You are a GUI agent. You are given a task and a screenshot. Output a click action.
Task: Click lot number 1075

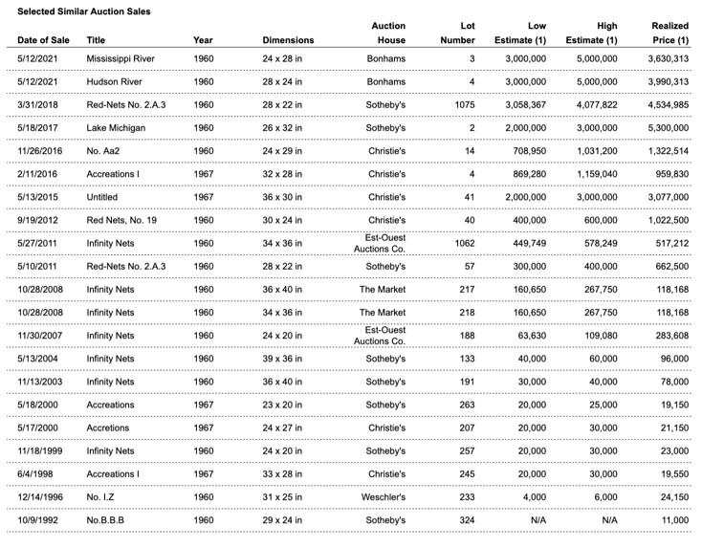(464, 105)
